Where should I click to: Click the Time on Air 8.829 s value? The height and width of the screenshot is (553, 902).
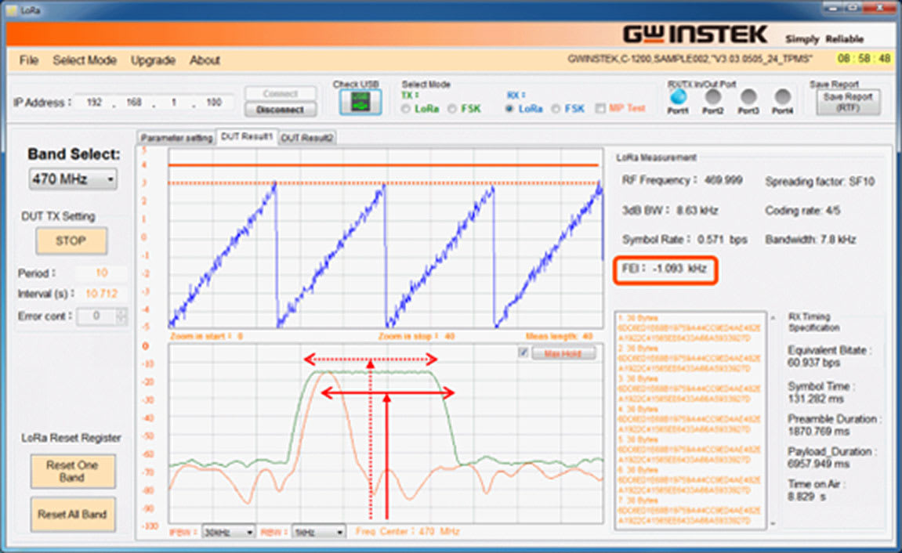(806, 496)
